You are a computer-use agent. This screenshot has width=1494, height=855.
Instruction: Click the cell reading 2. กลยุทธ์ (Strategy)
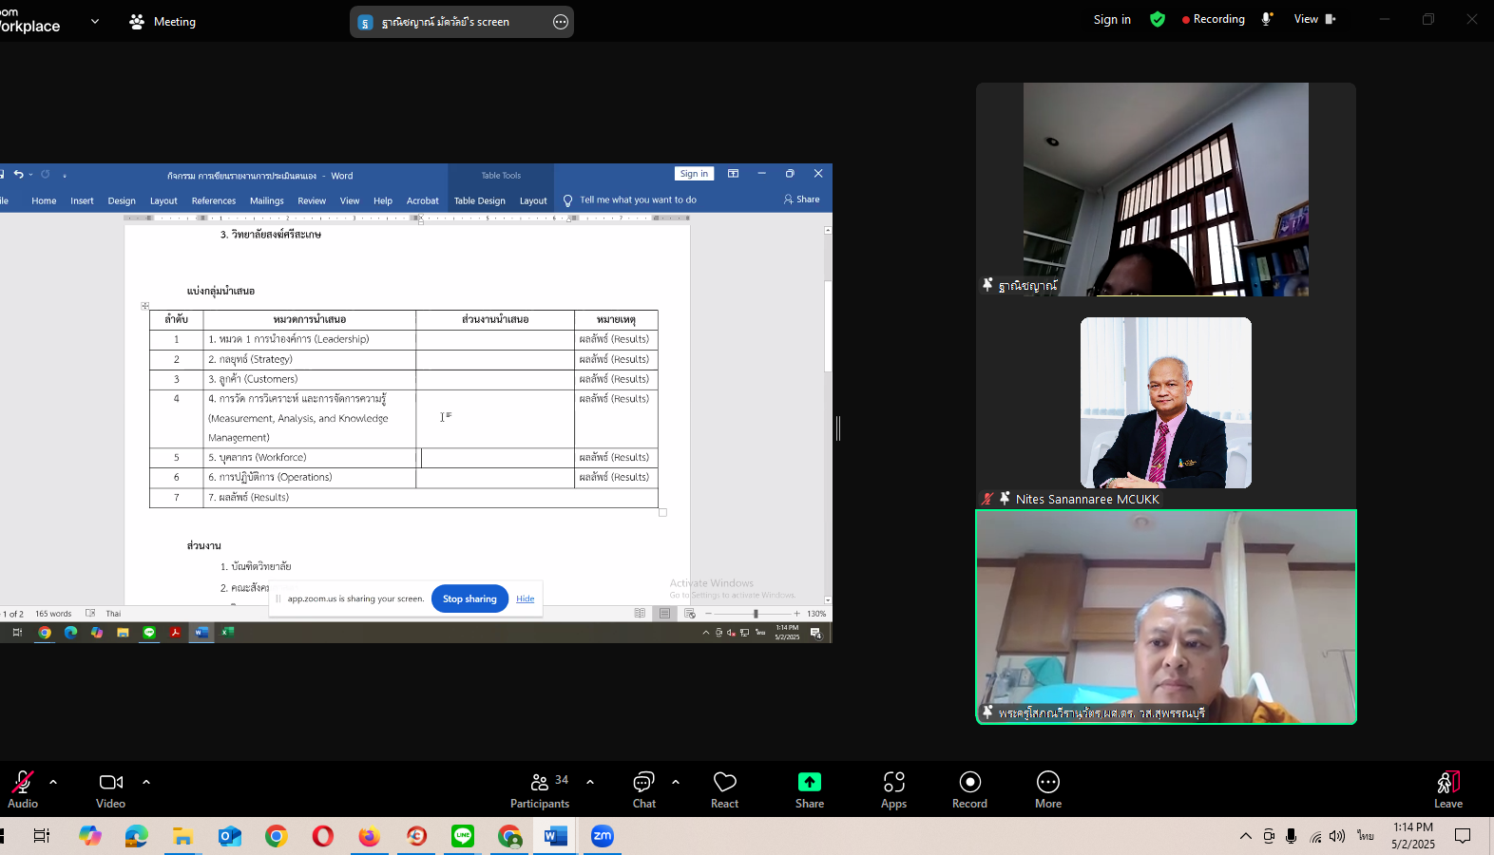pos(310,359)
